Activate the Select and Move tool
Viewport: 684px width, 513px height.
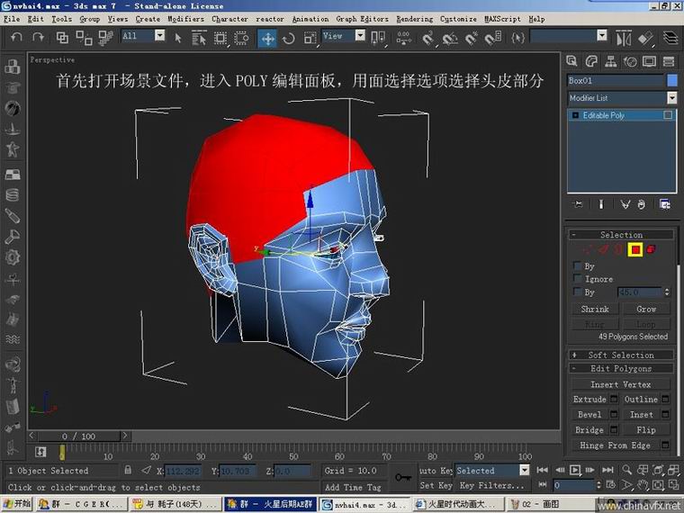coord(267,39)
